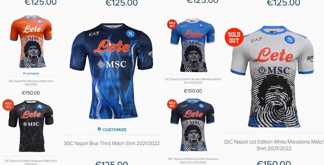Open SSC Napoli Blue Third Match Shirt link
Screen dimensions: 324x165
point(112,143)
